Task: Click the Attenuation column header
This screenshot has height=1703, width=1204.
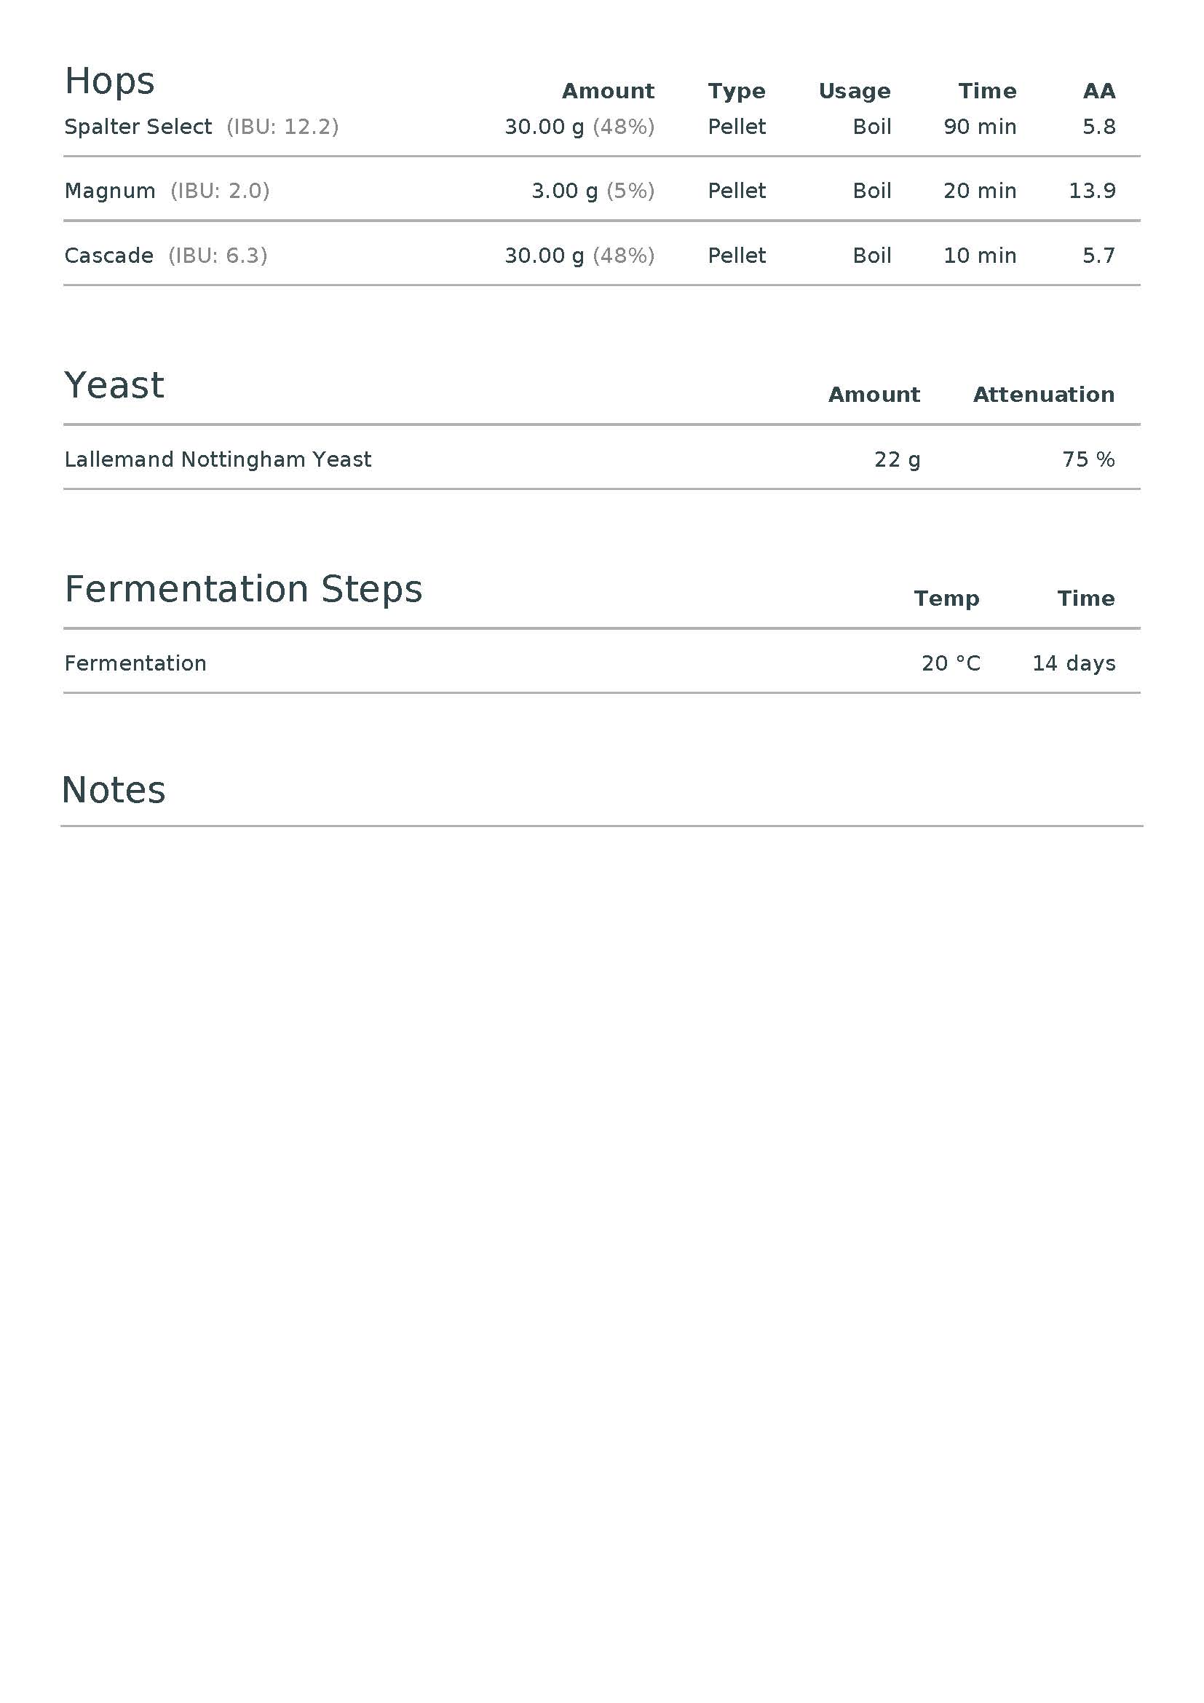Action: (1043, 395)
